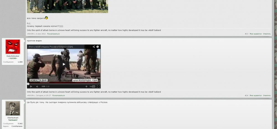Image resolution: width=277 pixels, height=129 pixels.
Task: Open Norman2 user profile link
Action: pyautogui.click(x=13, y=120)
